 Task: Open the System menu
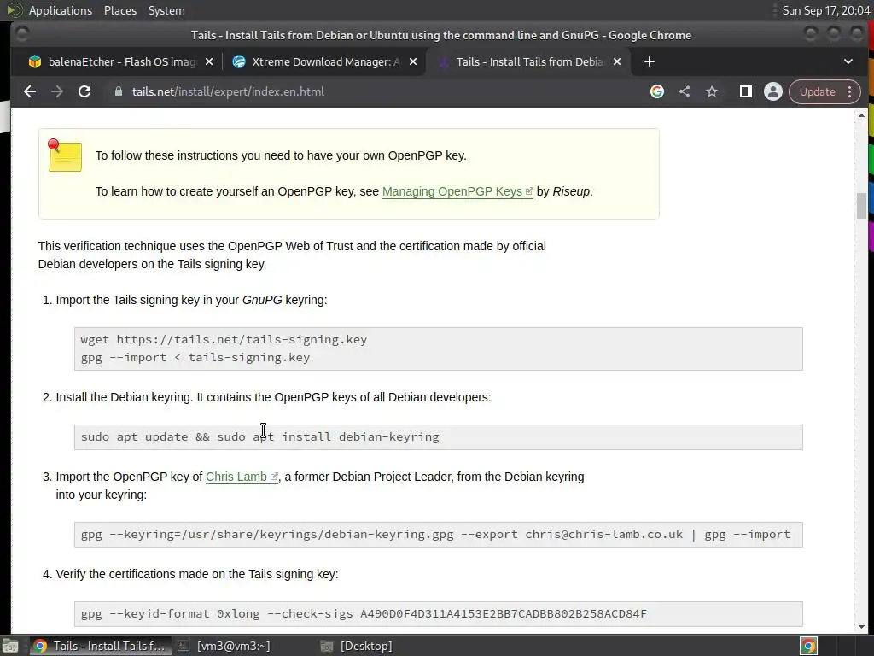pos(166,10)
